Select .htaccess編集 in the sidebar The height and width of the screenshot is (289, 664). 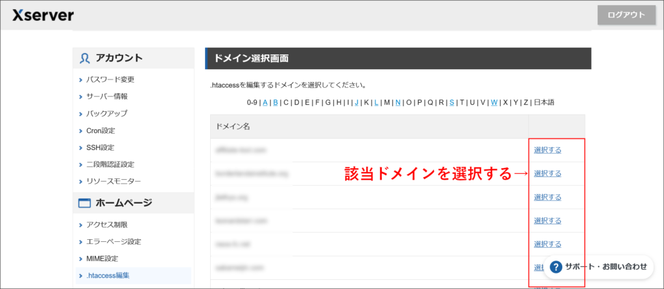point(108,275)
